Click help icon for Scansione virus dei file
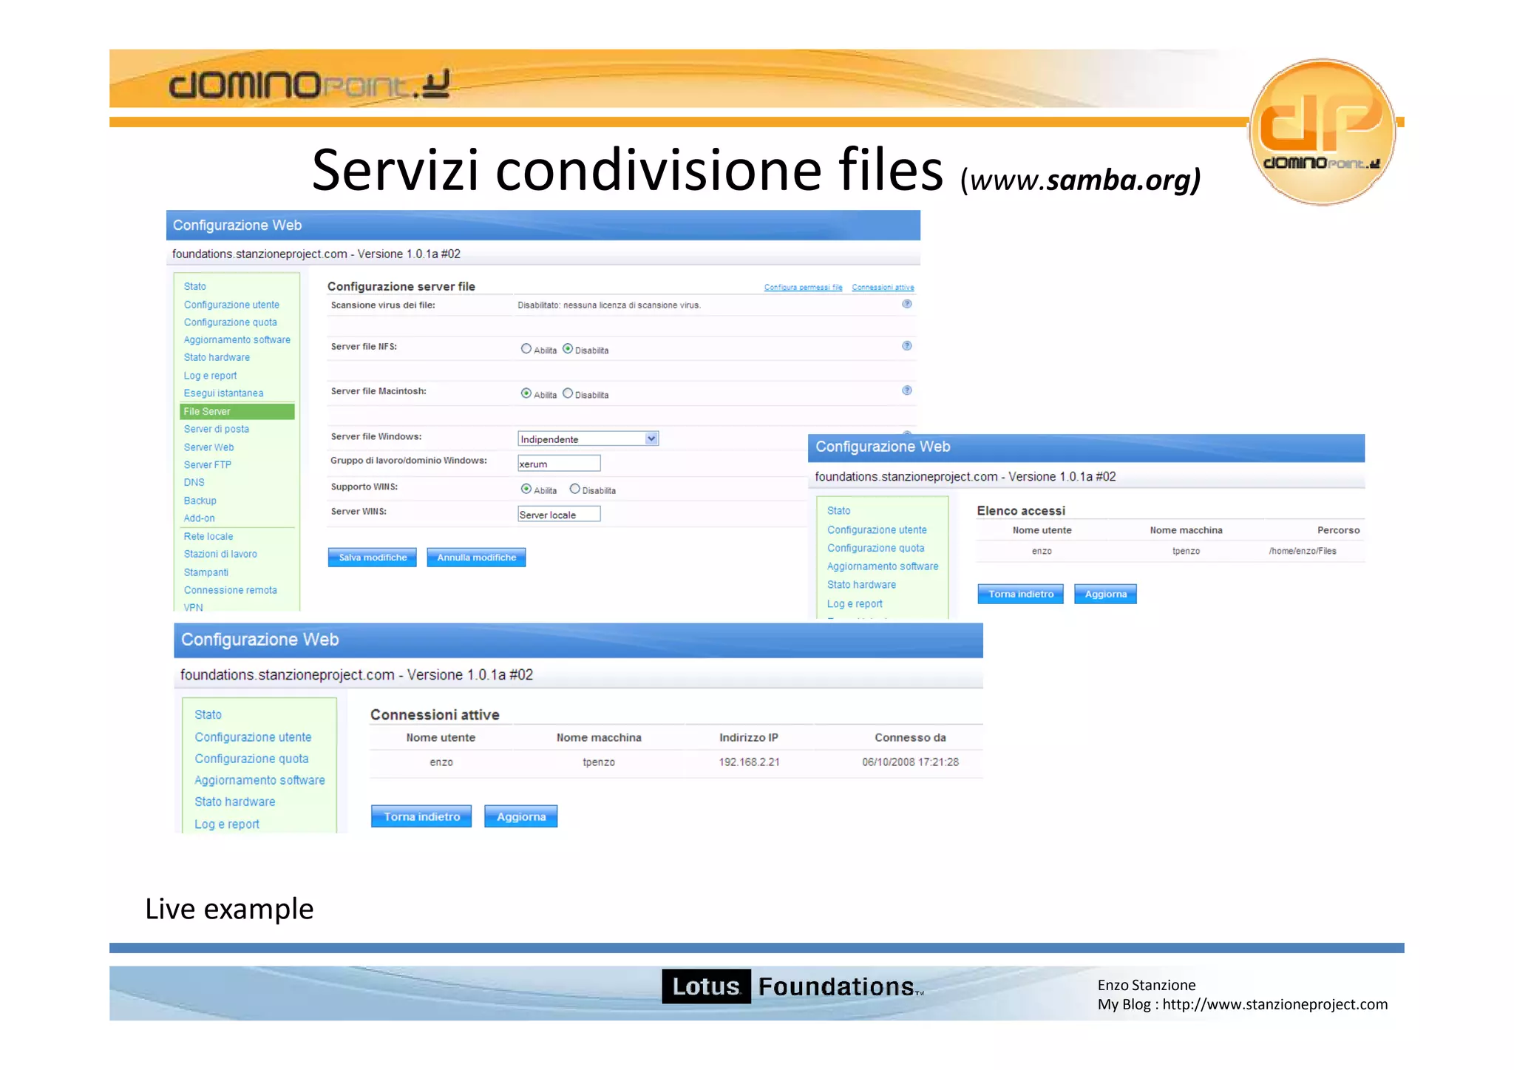This screenshot has width=1514, height=1070. coord(906,304)
